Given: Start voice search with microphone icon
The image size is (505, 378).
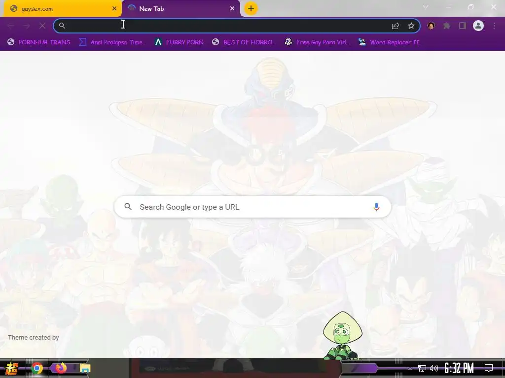Looking at the screenshot, I should pos(376,207).
